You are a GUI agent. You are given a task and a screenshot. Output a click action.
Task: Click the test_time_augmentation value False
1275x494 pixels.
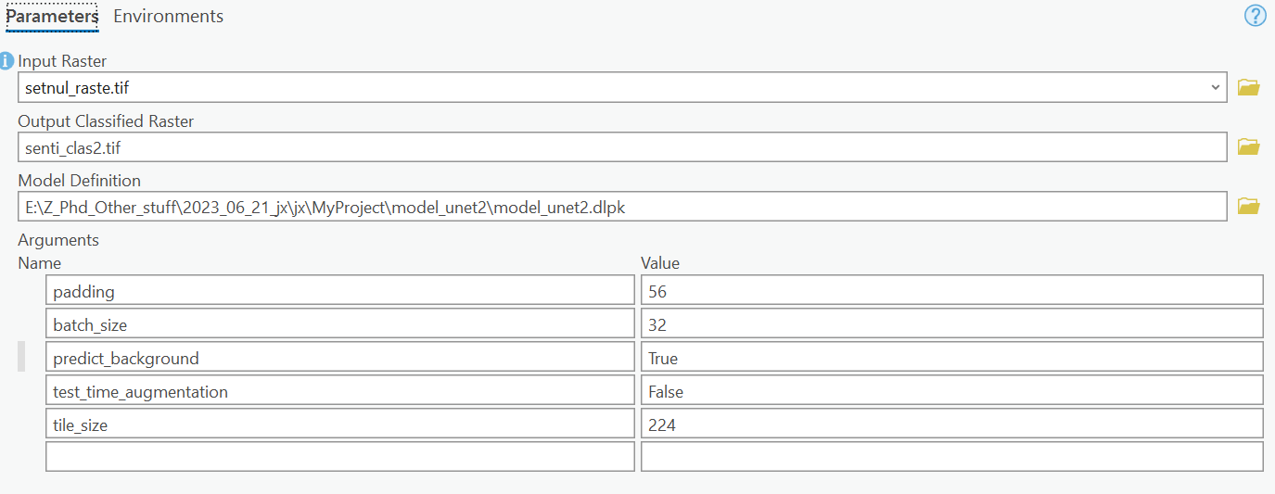(951, 391)
